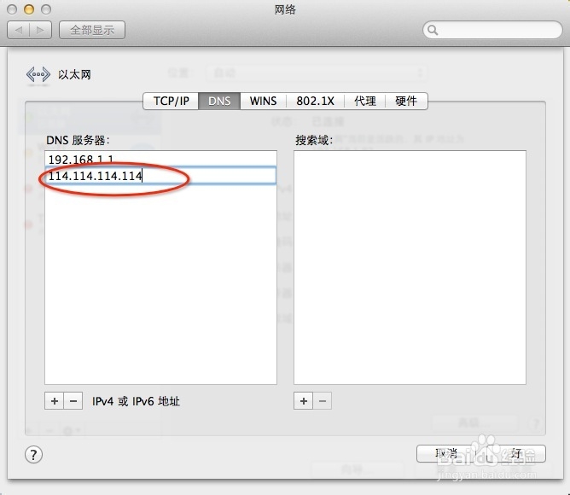Screen dimensions: 570x495
Task: Open help with the question mark button
Action: pyautogui.click(x=33, y=455)
